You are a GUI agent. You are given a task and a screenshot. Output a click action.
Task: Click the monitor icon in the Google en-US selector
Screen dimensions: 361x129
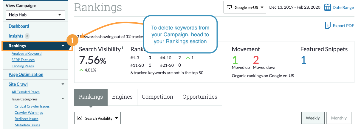pyautogui.click(x=229, y=7)
